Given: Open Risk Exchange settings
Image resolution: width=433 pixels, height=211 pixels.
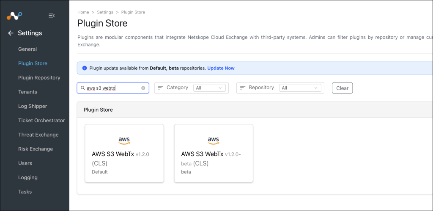Looking at the screenshot, I should pyautogui.click(x=36, y=149).
